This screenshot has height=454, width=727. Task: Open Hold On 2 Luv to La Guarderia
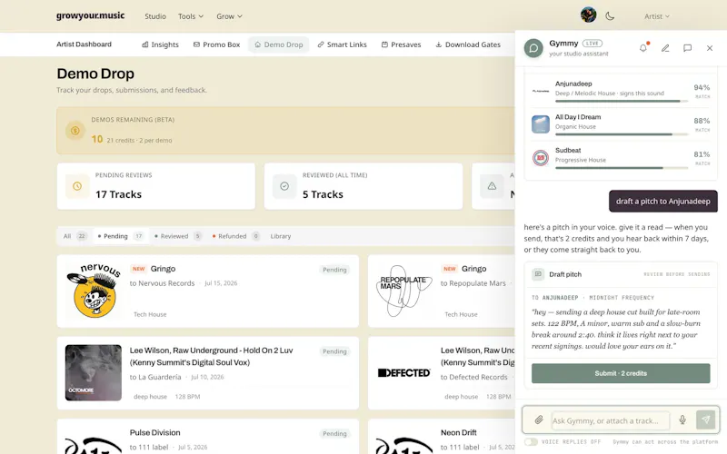pos(211,356)
